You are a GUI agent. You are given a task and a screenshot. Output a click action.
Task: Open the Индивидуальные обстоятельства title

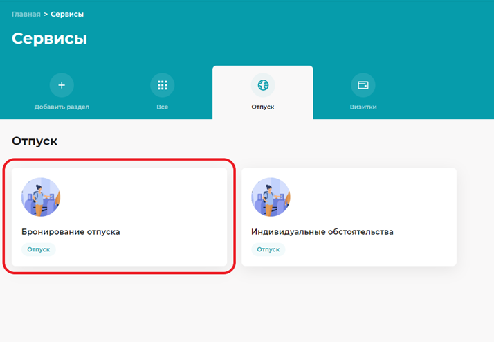(x=322, y=232)
